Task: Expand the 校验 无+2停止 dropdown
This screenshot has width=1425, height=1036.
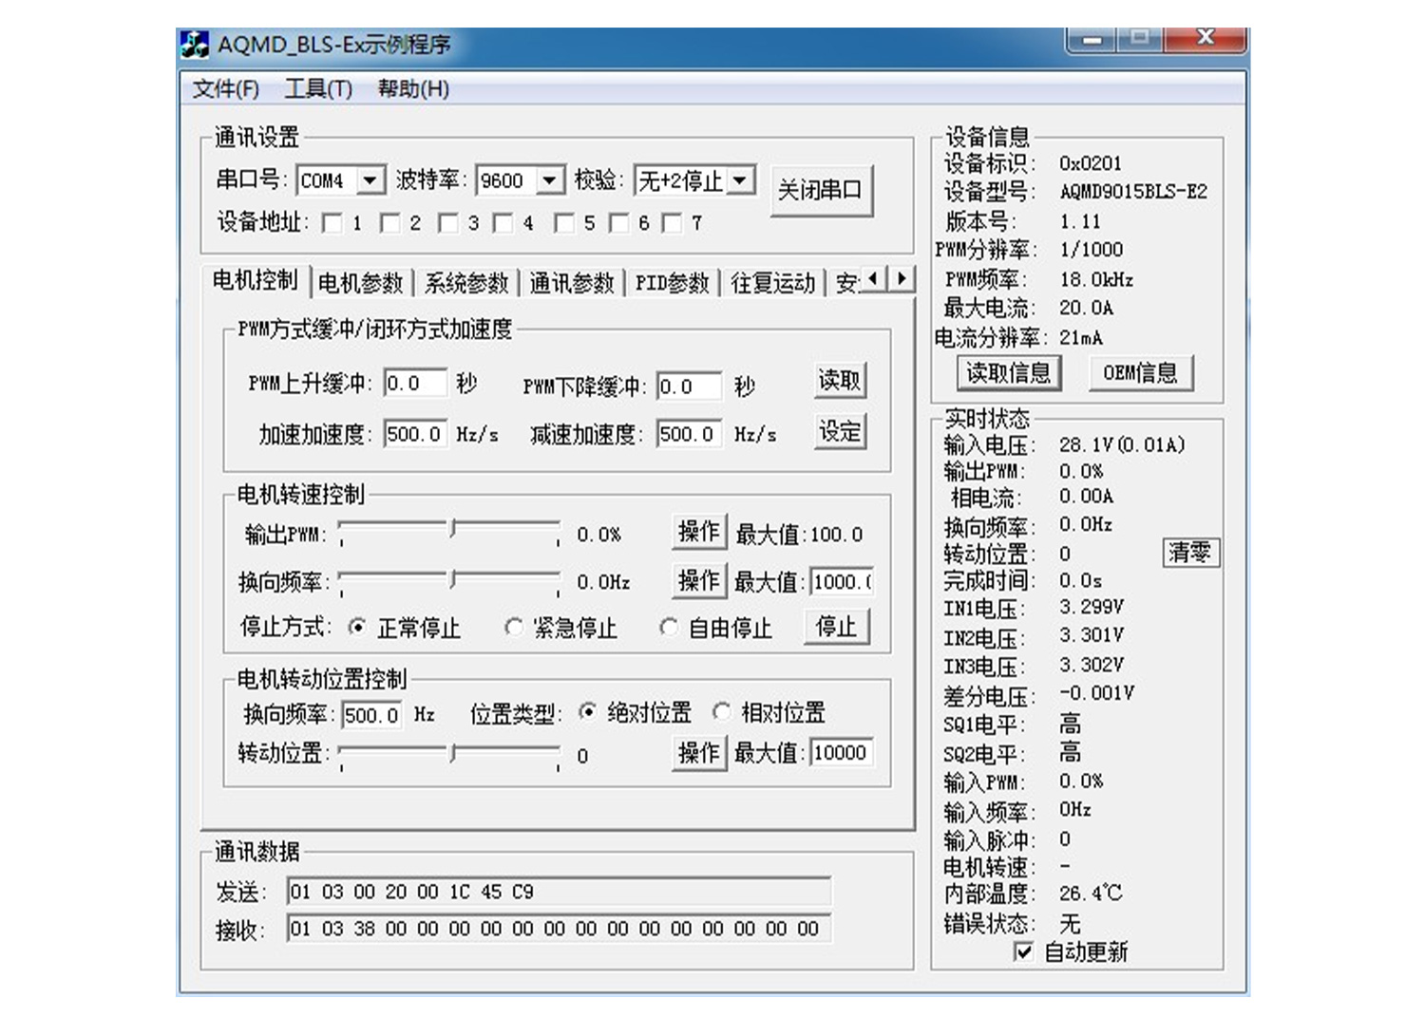Action: pyautogui.click(x=742, y=179)
